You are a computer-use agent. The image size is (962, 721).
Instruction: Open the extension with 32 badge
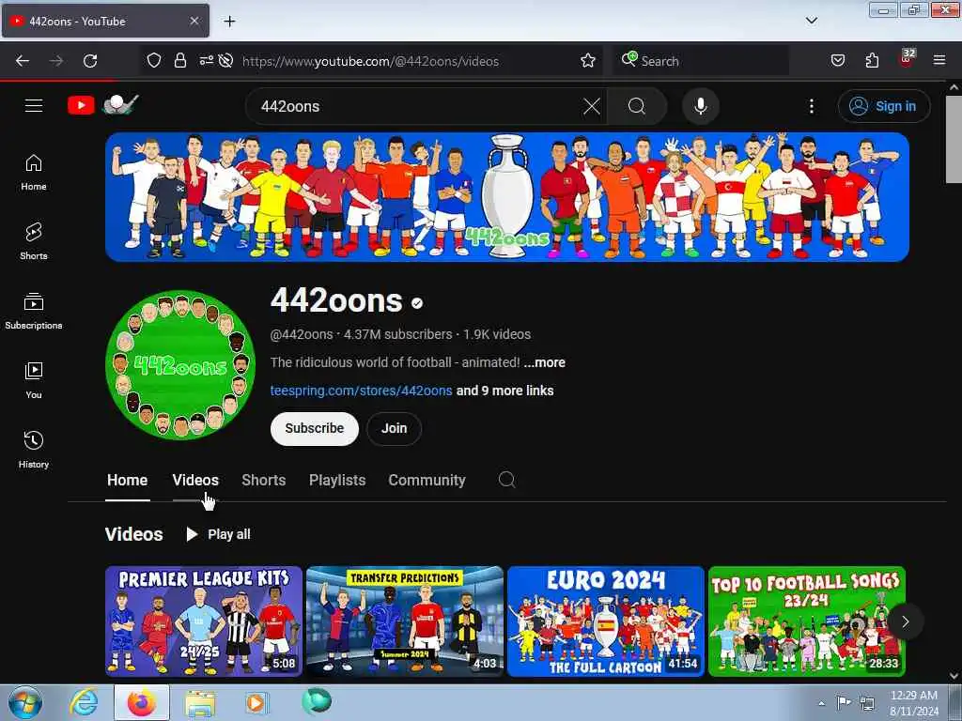click(907, 59)
